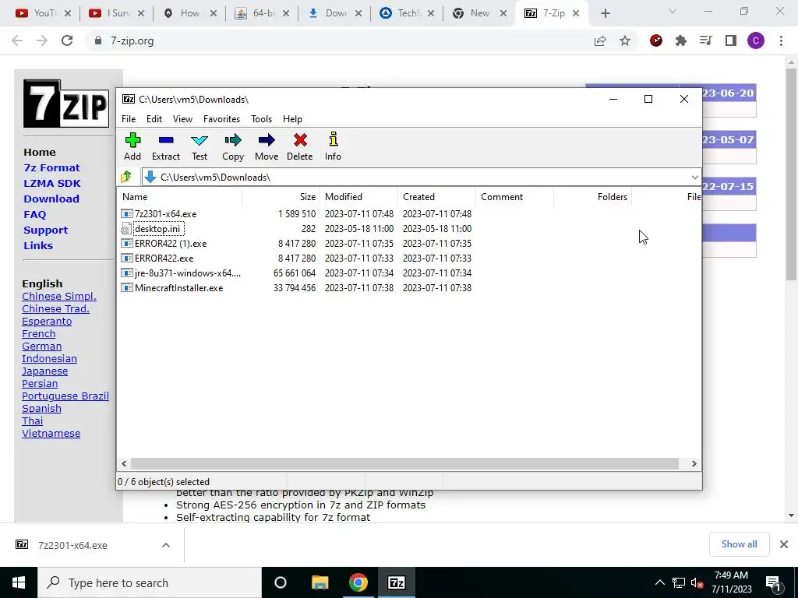
Task: Show hidden system tray icons
Action: (x=659, y=582)
